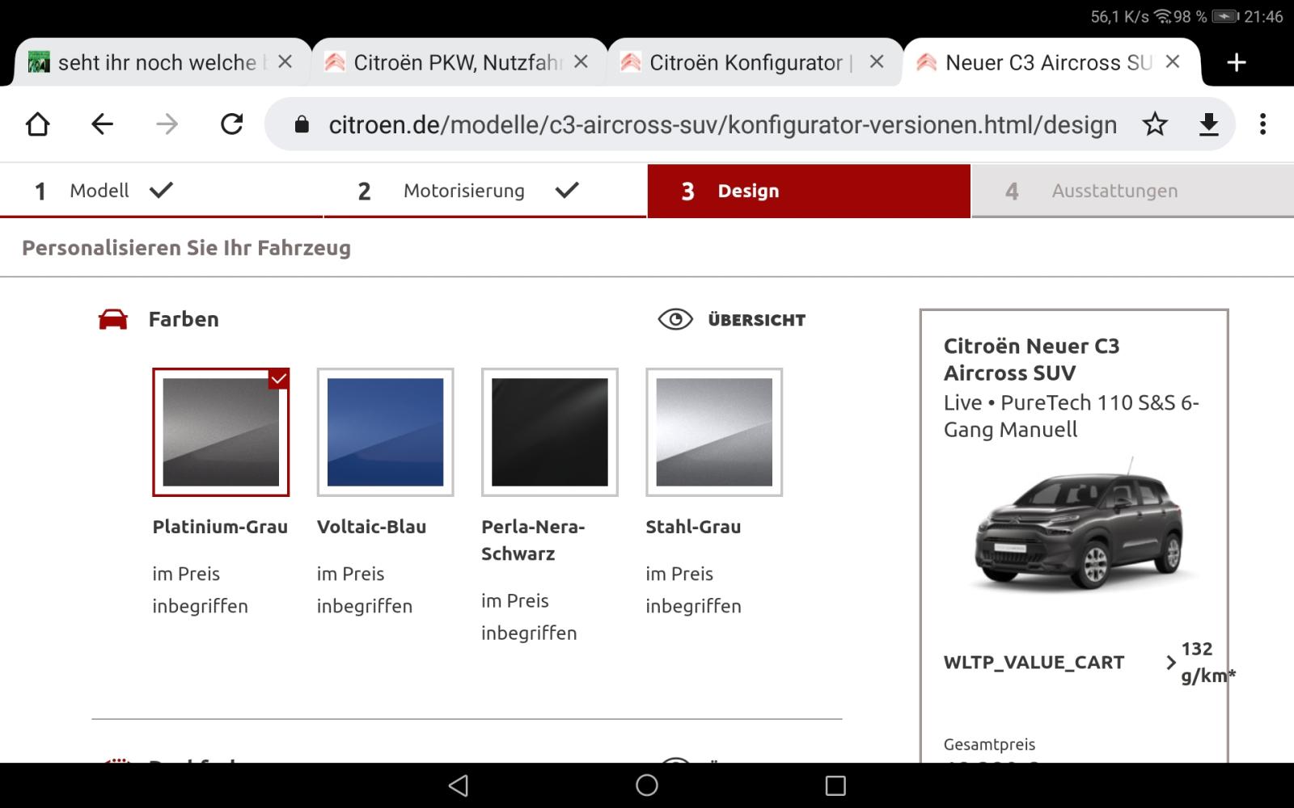The width and height of the screenshot is (1294, 808).
Task: Click the 132 g/km emission value
Action: [x=1208, y=663]
